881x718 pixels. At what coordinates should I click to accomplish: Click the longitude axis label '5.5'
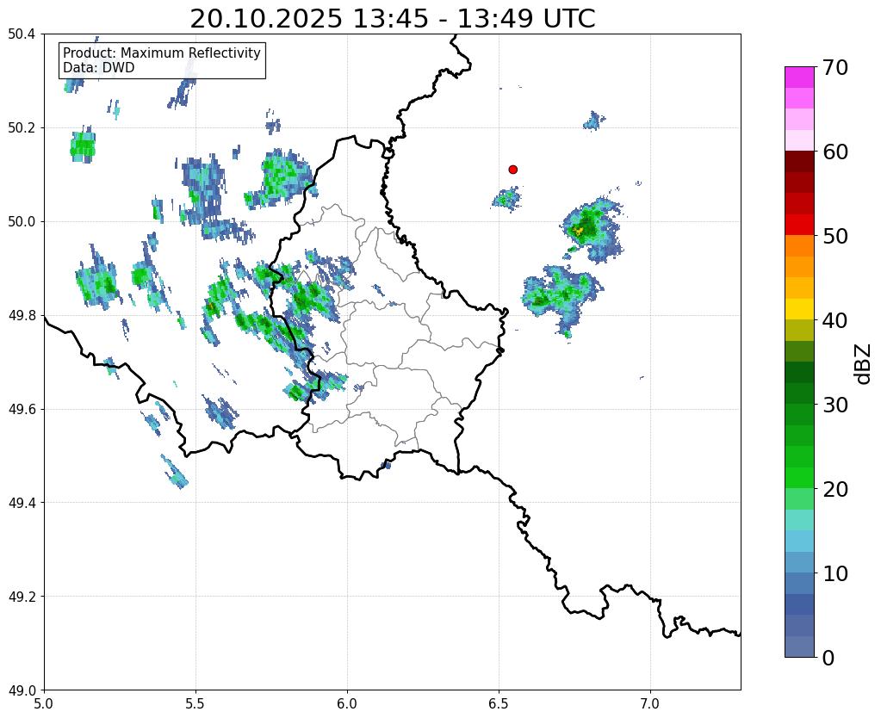[x=195, y=704]
